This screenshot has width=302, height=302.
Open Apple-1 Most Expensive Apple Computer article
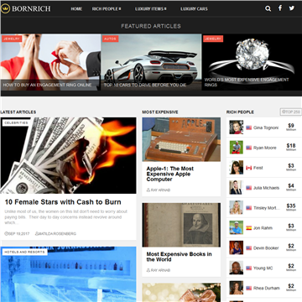170,174
